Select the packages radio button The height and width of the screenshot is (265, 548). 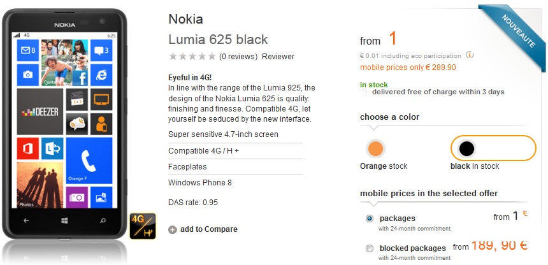coord(370,218)
